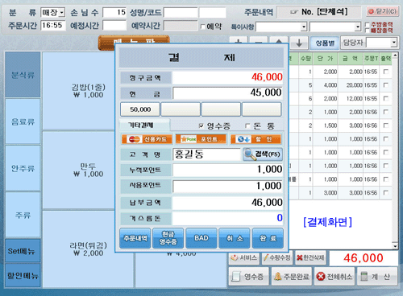The width and height of the screenshot is (403, 296).
Task: Open the 분류 매장 dropdown
Action: [62, 12]
